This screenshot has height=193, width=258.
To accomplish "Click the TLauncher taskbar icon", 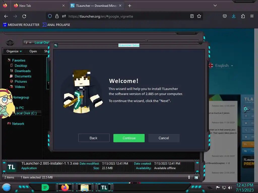I will pos(104,187).
